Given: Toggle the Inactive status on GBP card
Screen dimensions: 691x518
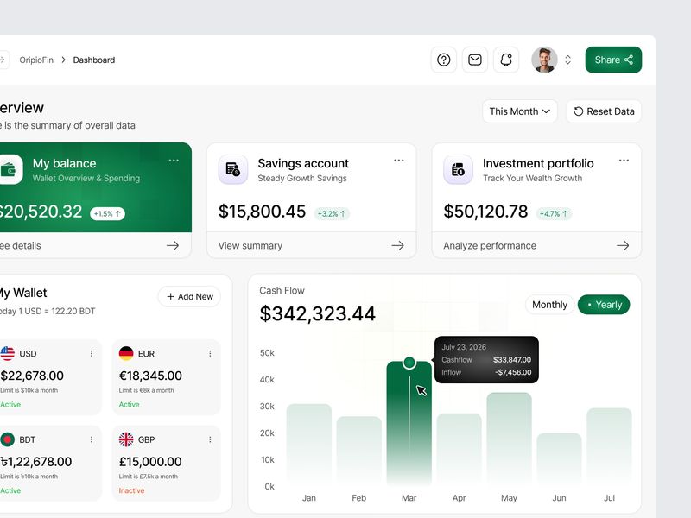Looking at the screenshot, I should [131, 490].
